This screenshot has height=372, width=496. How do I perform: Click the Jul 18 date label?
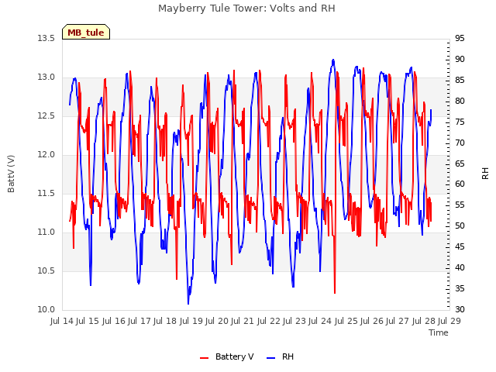[x=165, y=321]
